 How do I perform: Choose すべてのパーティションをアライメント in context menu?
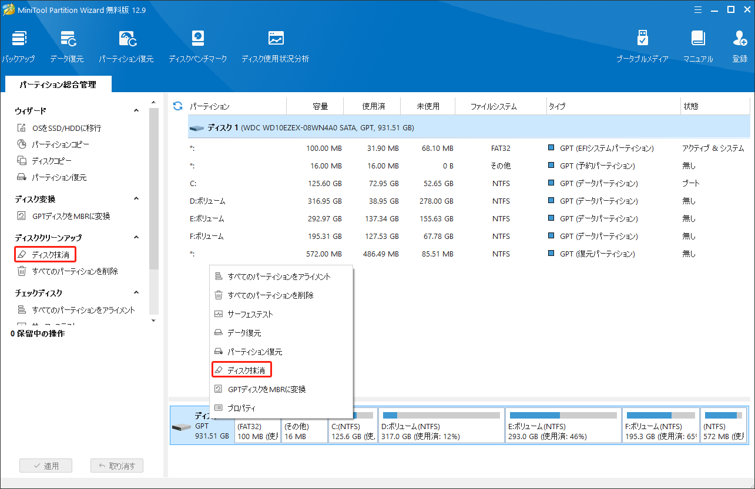coord(281,276)
